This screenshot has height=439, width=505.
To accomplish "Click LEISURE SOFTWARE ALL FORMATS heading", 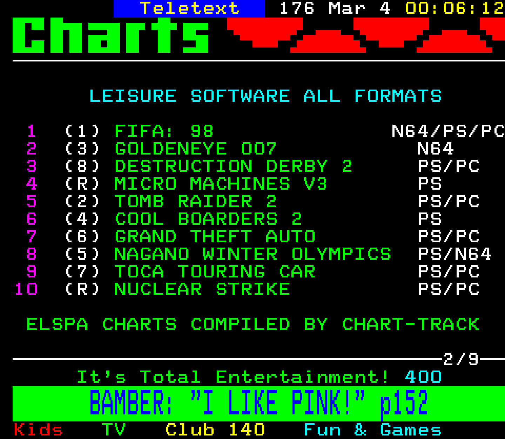I will pos(265,96).
